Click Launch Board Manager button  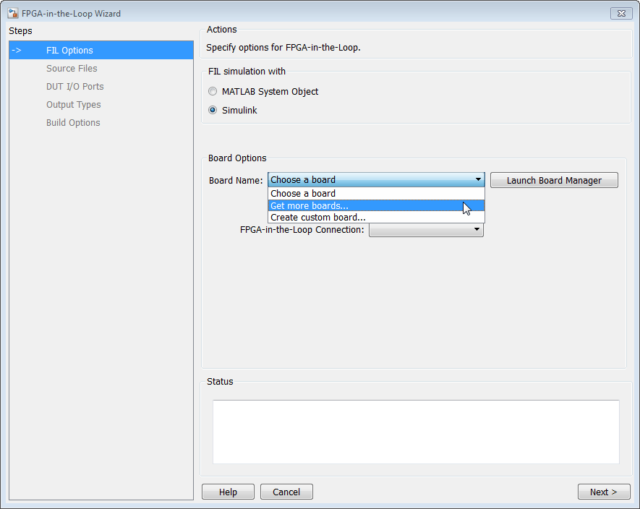tap(554, 181)
